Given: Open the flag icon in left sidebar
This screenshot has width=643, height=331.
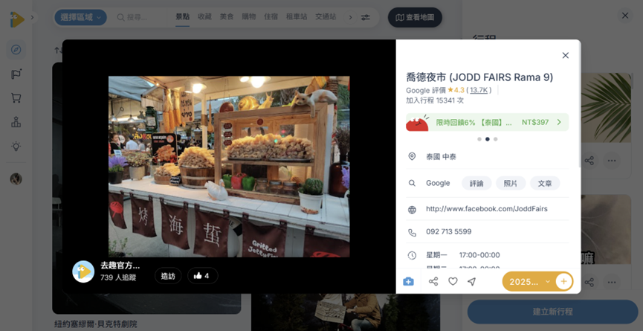Looking at the screenshot, I should (x=16, y=74).
